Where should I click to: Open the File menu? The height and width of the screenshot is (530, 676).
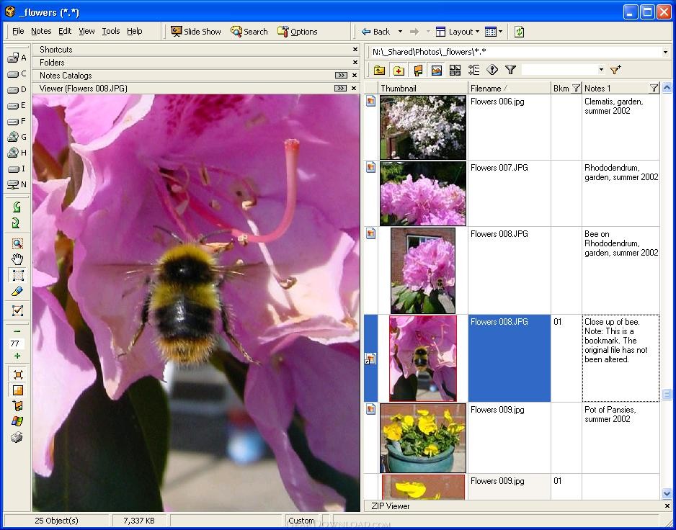[18, 31]
